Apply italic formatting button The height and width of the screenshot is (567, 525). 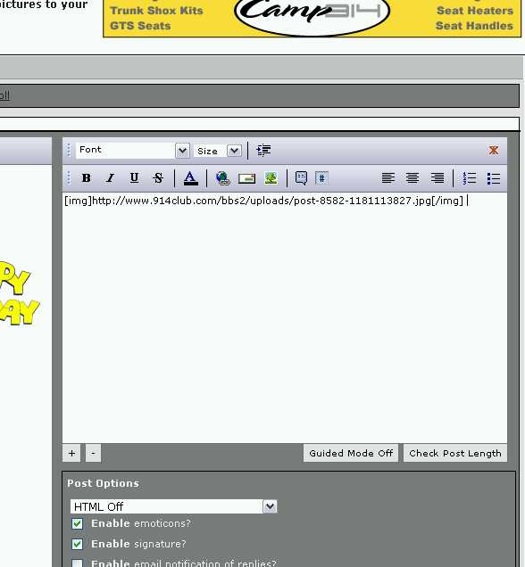[x=110, y=178]
